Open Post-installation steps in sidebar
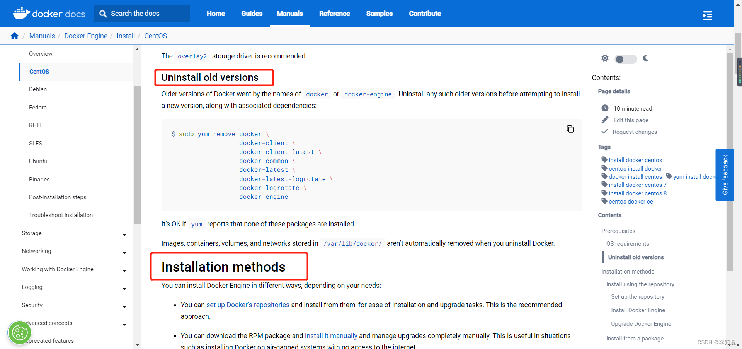Image resolution: width=742 pixels, height=349 pixels. 58,197
